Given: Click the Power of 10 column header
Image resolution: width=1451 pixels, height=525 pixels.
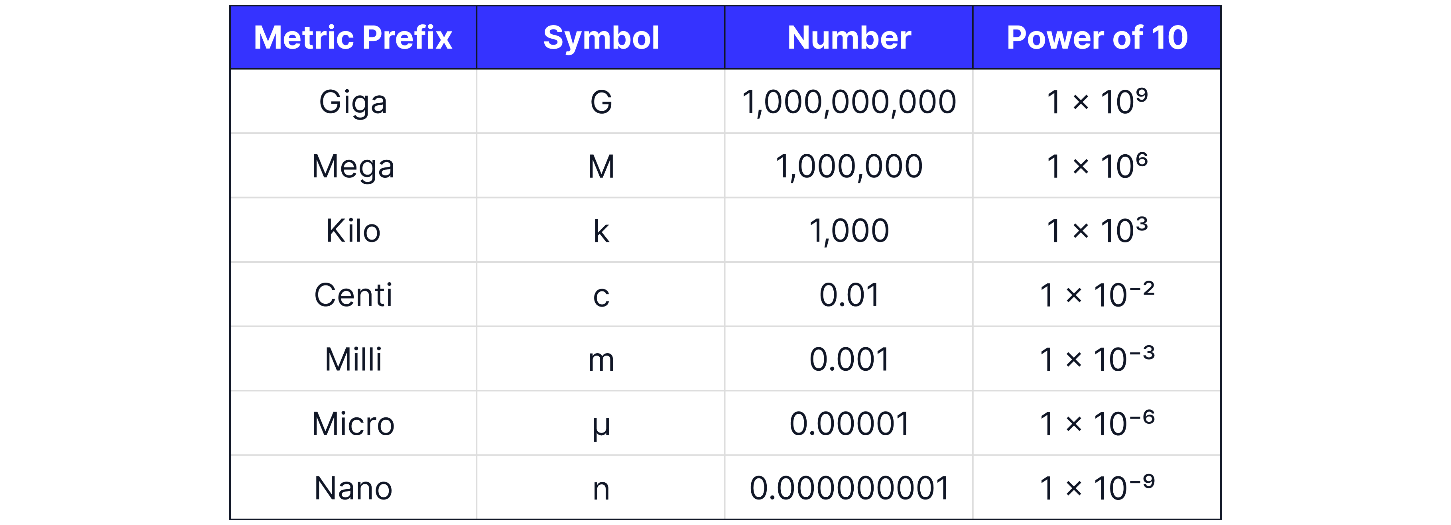Looking at the screenshot, I should click(x=1097, y=38).
